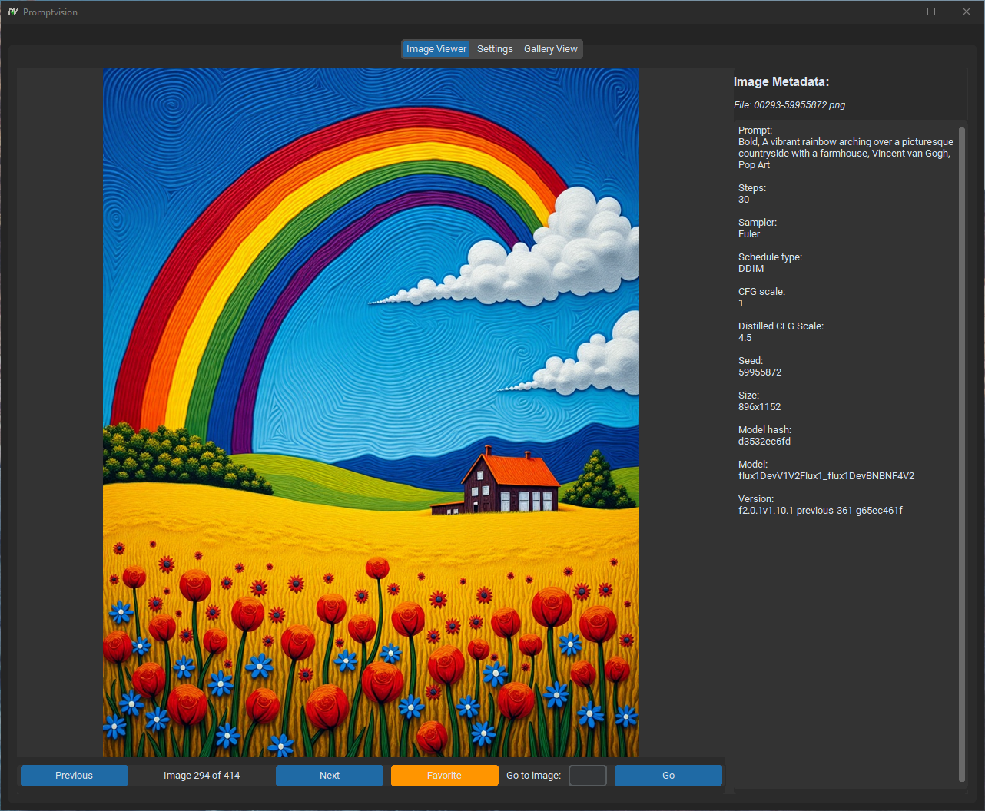The height and width of the screenshot is (811, 985).
Task: Mark the image as Favorite
Action: click(x=444, y=776)
